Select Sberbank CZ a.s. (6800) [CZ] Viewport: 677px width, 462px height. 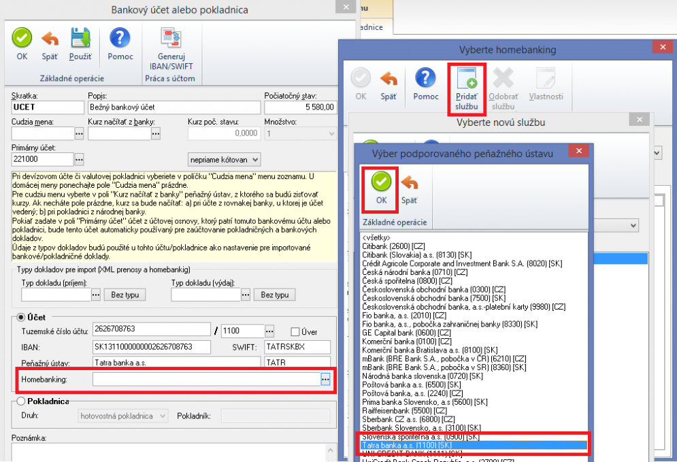[408, 419]
